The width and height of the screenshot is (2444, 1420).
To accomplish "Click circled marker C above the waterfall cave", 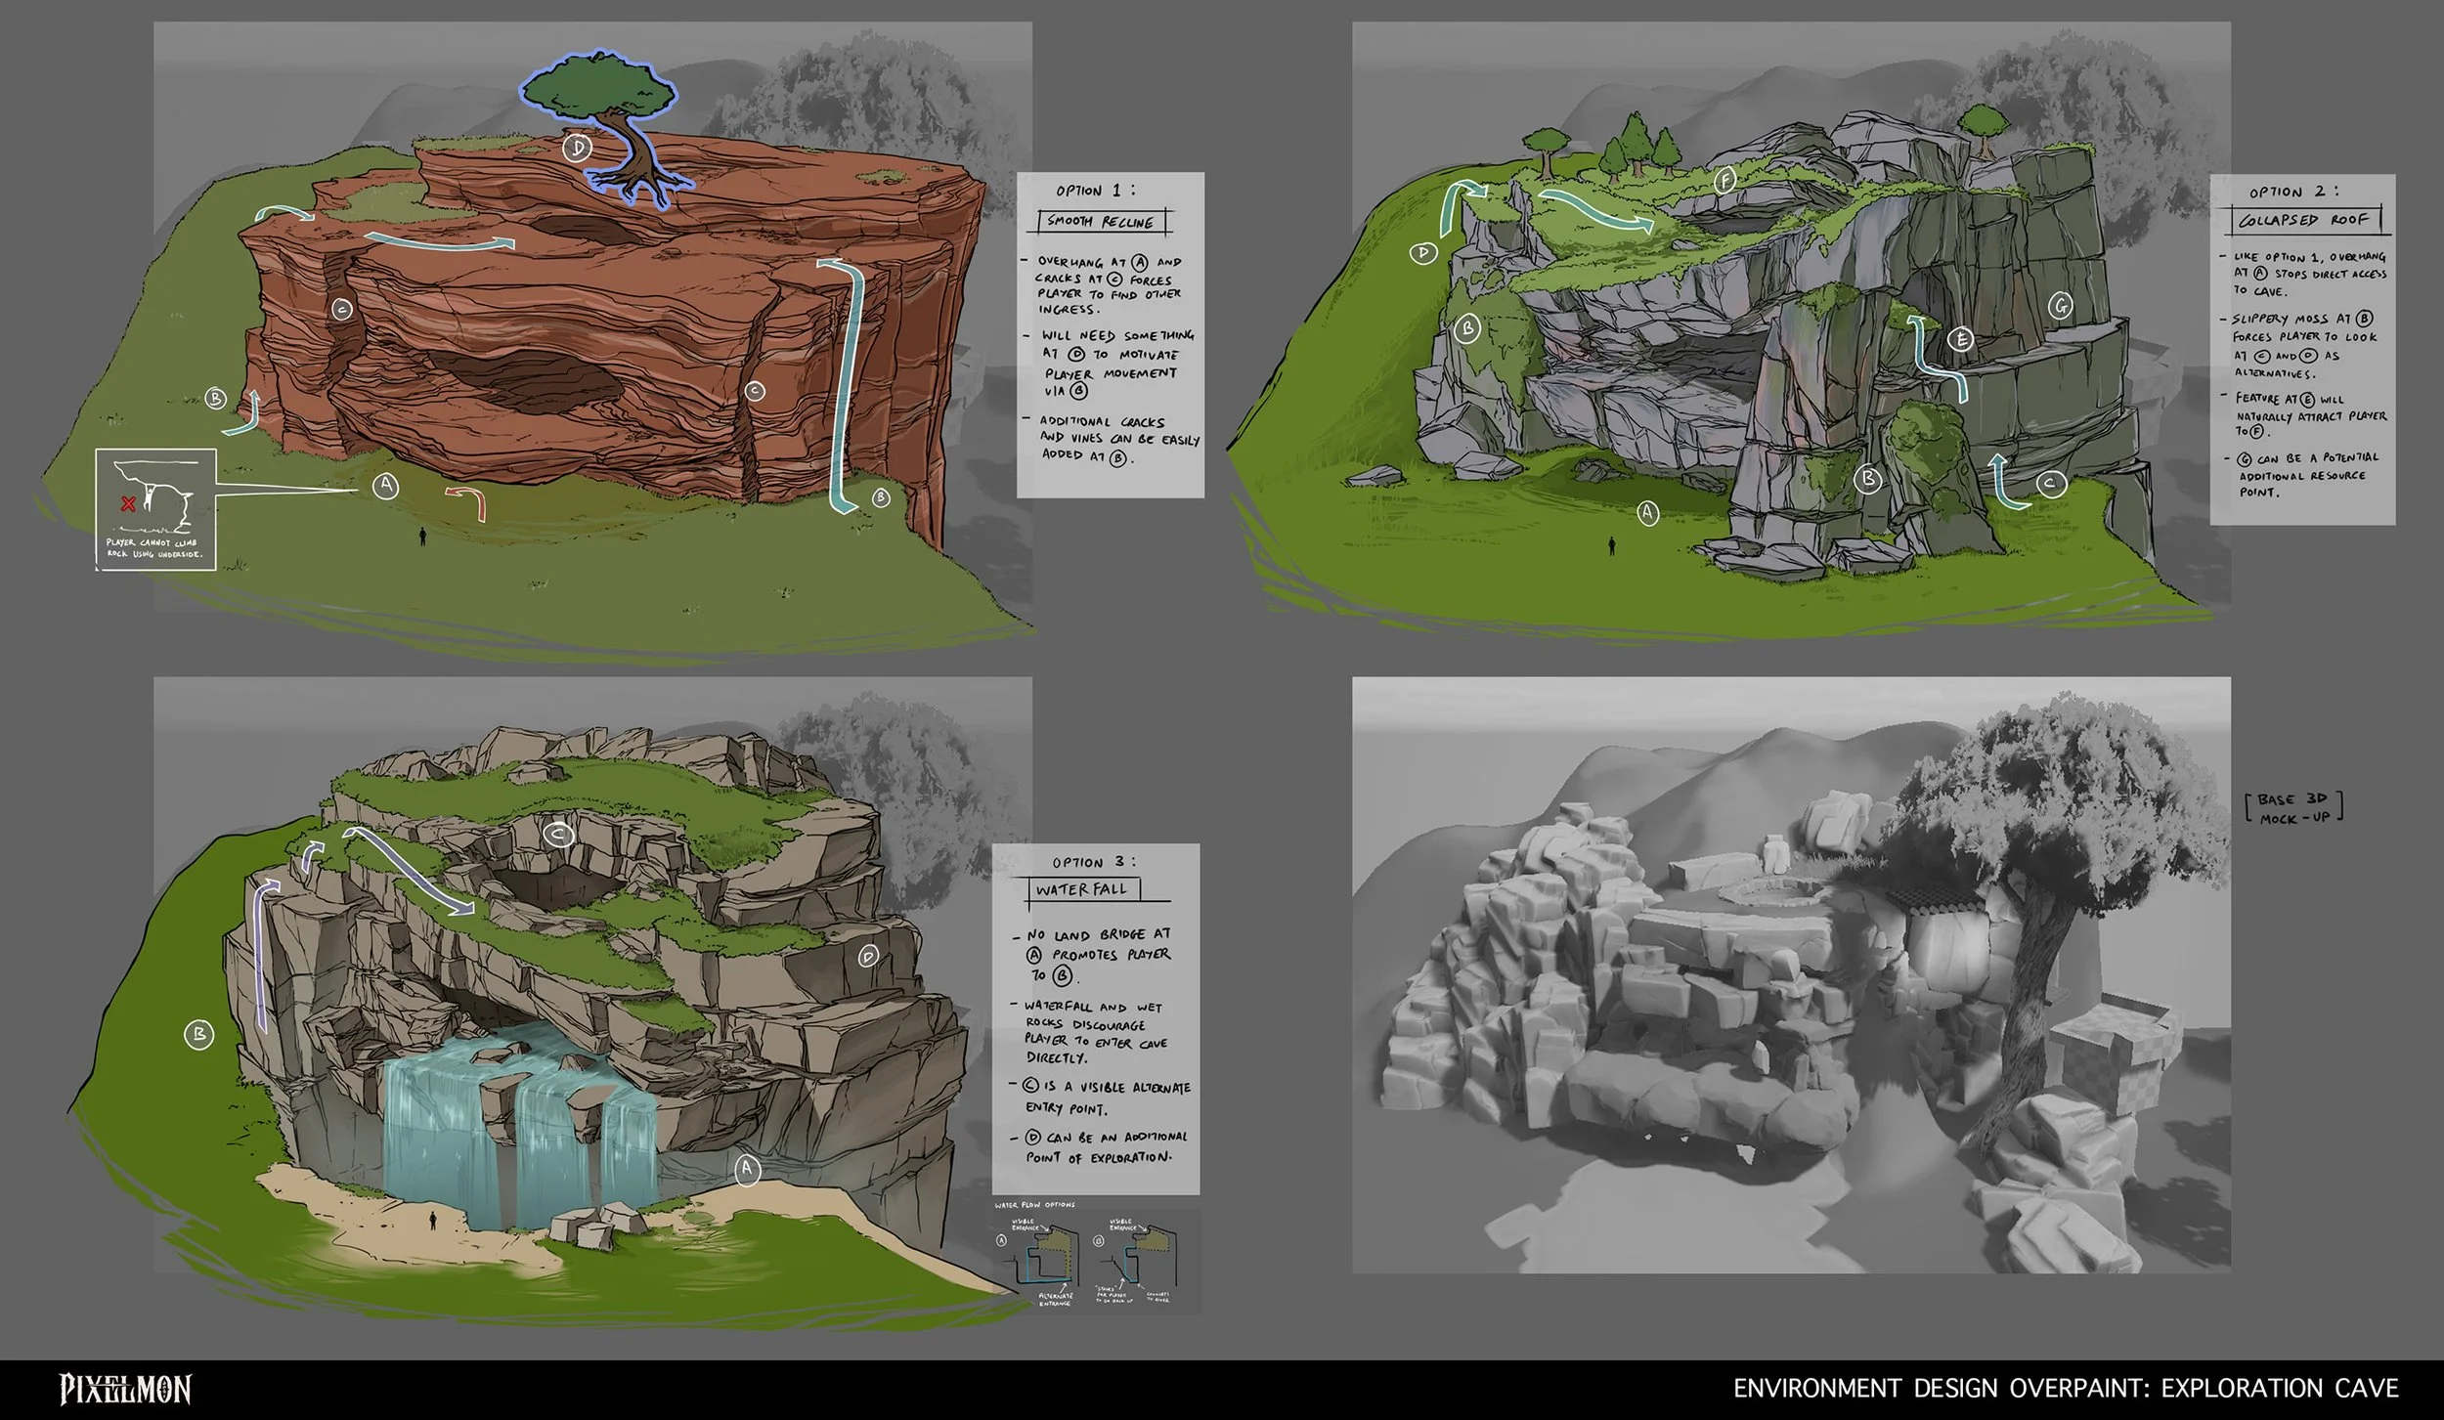I will click(x=558, y=835).
